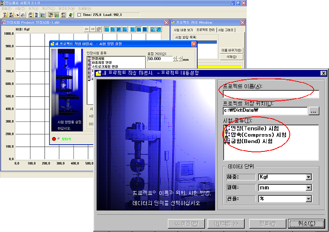This screenshot has width=329, height=232.
Task: Click the 프로젝트 저장 위치 path field
Action: (265, 111)
